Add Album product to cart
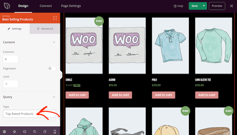237x135 pixels. tap(120, 95)
